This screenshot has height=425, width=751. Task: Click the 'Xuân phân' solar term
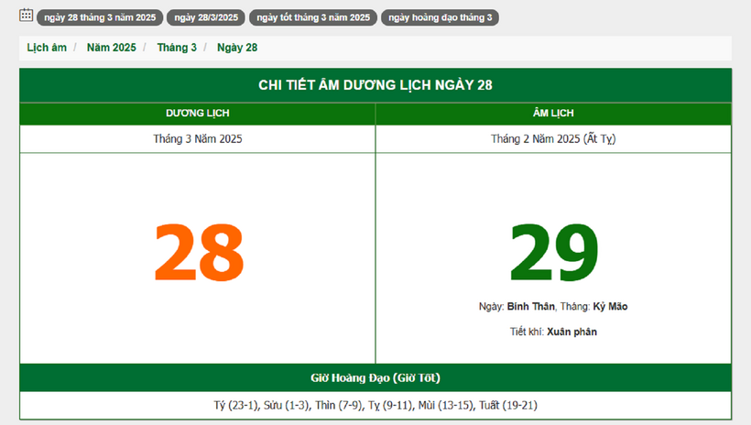tap(571, 332)
